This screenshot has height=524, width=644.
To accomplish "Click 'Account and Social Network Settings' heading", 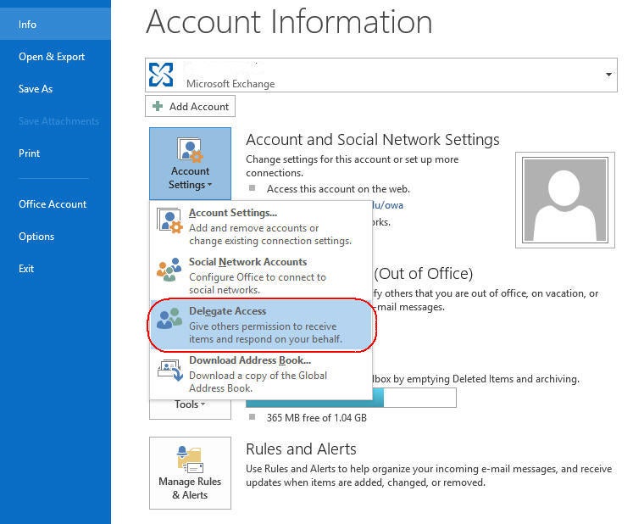I will click(x=373, y=140).
